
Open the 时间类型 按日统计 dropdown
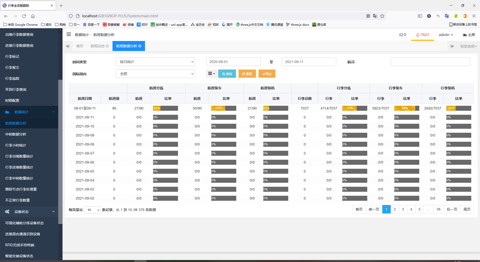click(155, 62)
